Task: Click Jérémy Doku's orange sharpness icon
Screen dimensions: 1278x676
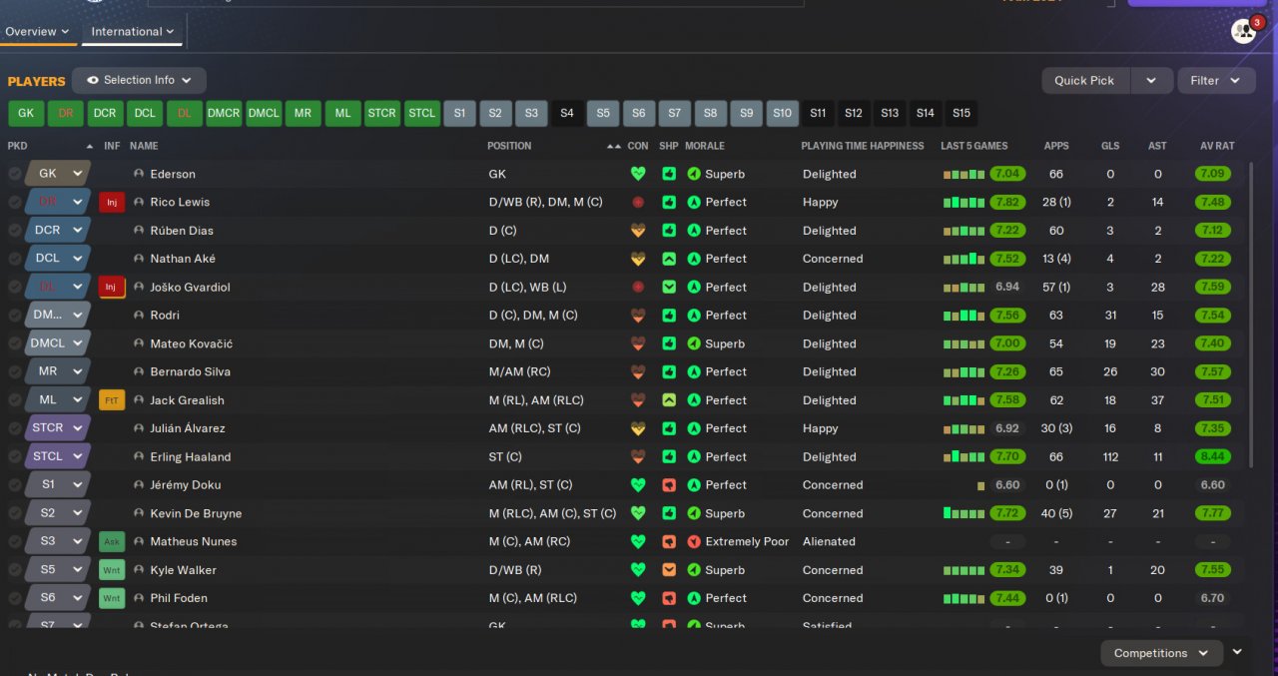Action: coord(669,485)
